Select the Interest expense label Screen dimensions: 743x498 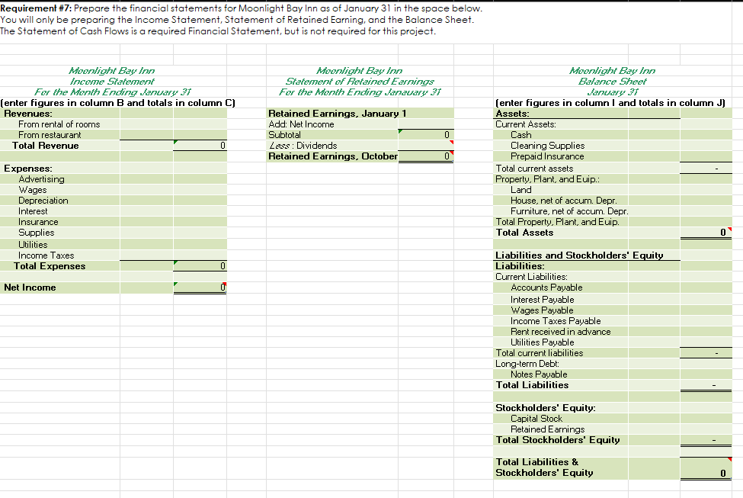[33, 211]
